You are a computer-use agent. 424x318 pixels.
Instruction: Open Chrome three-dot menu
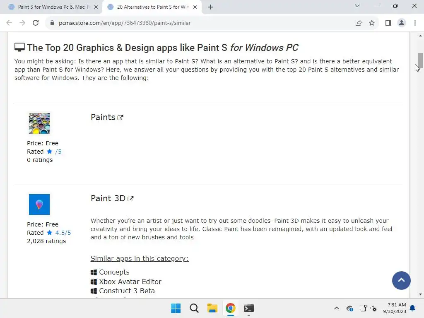click(x=415, y=23)
